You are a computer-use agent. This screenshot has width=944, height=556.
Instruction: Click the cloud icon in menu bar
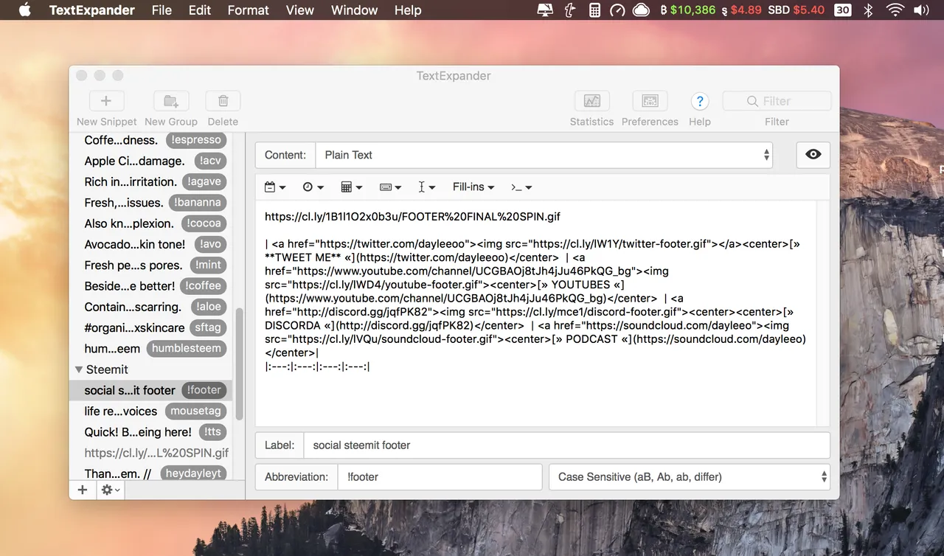click(642, 10)
